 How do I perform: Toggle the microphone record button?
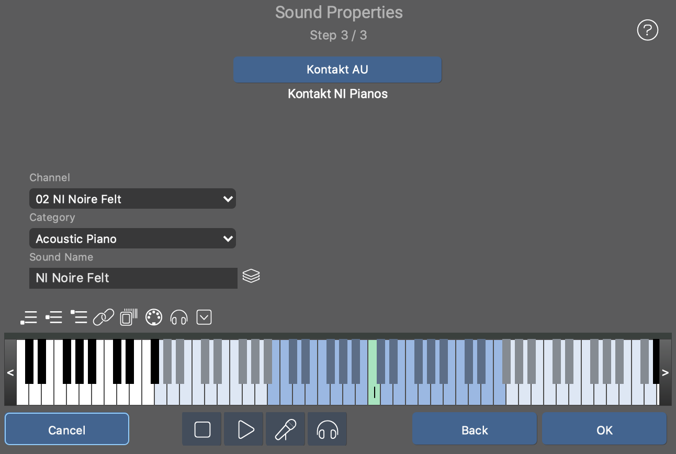286,429
